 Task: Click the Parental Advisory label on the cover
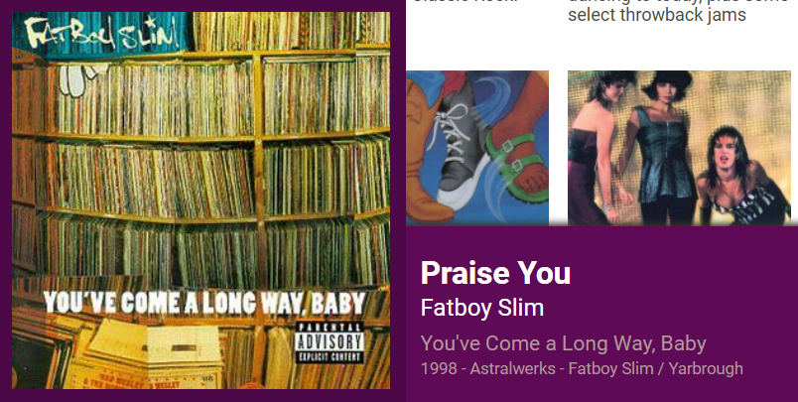(x=330, y=342)
